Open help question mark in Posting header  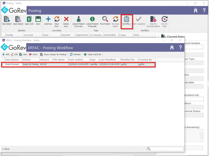pos(204,10)
